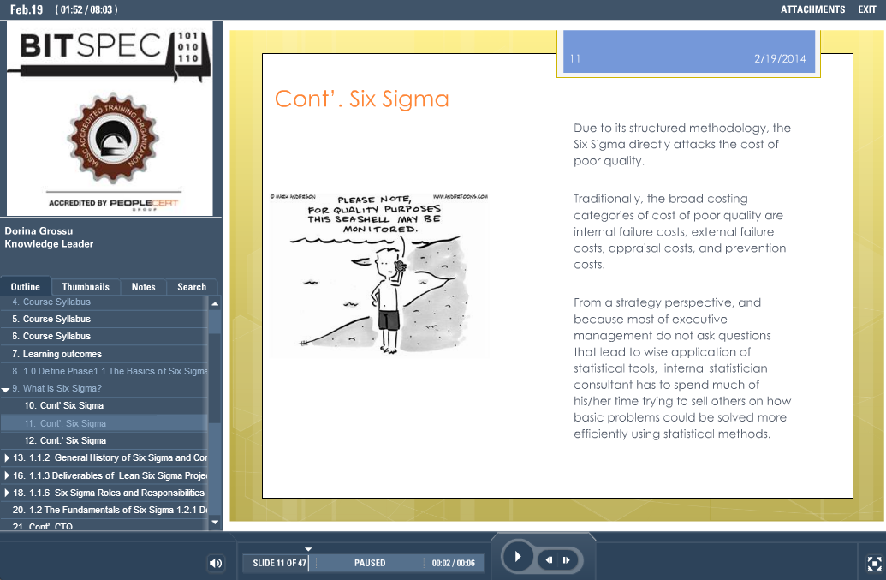Click the outline scrollbar up arrow
The image size is (886, 580).
[x=215, y=303]
